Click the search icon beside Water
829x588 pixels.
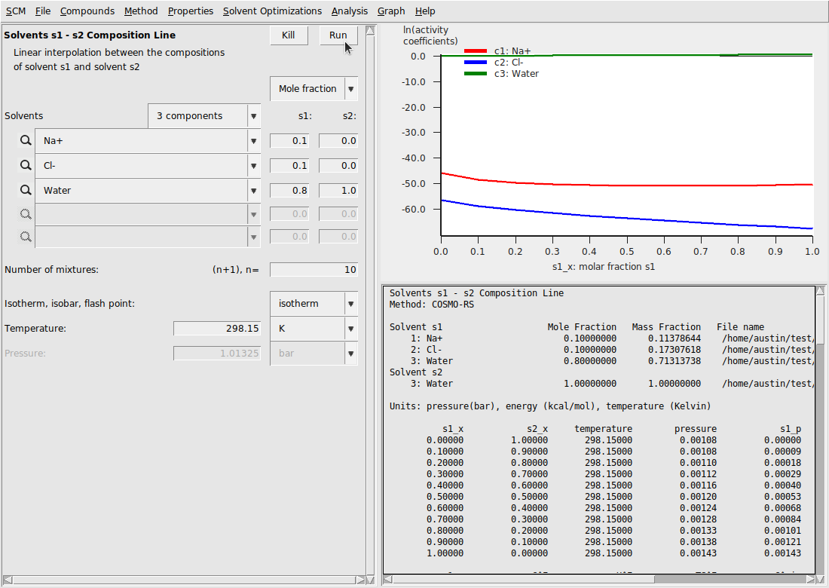(26, 191)
